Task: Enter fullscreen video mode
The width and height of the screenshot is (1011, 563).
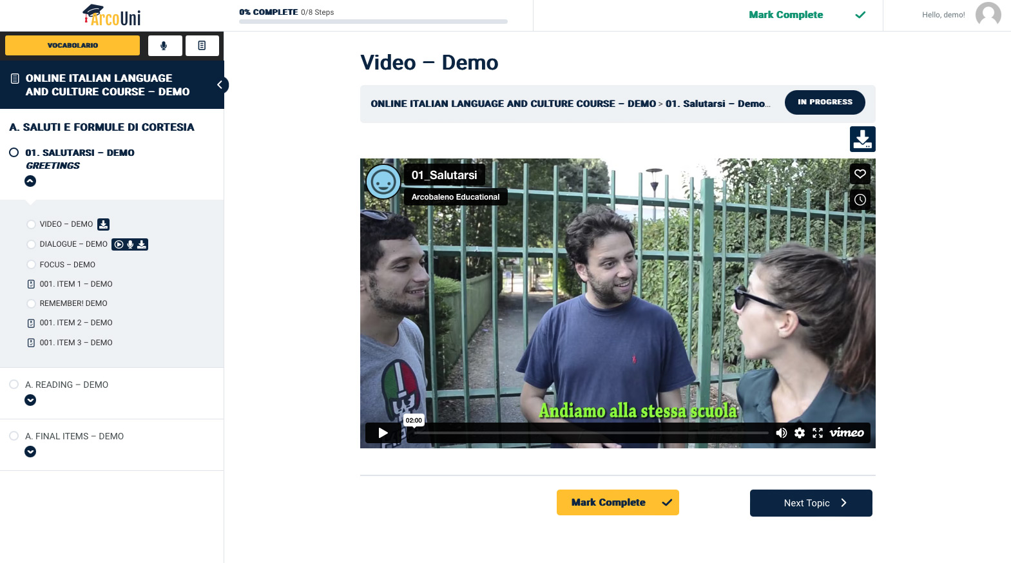Action: click(818, 433)
